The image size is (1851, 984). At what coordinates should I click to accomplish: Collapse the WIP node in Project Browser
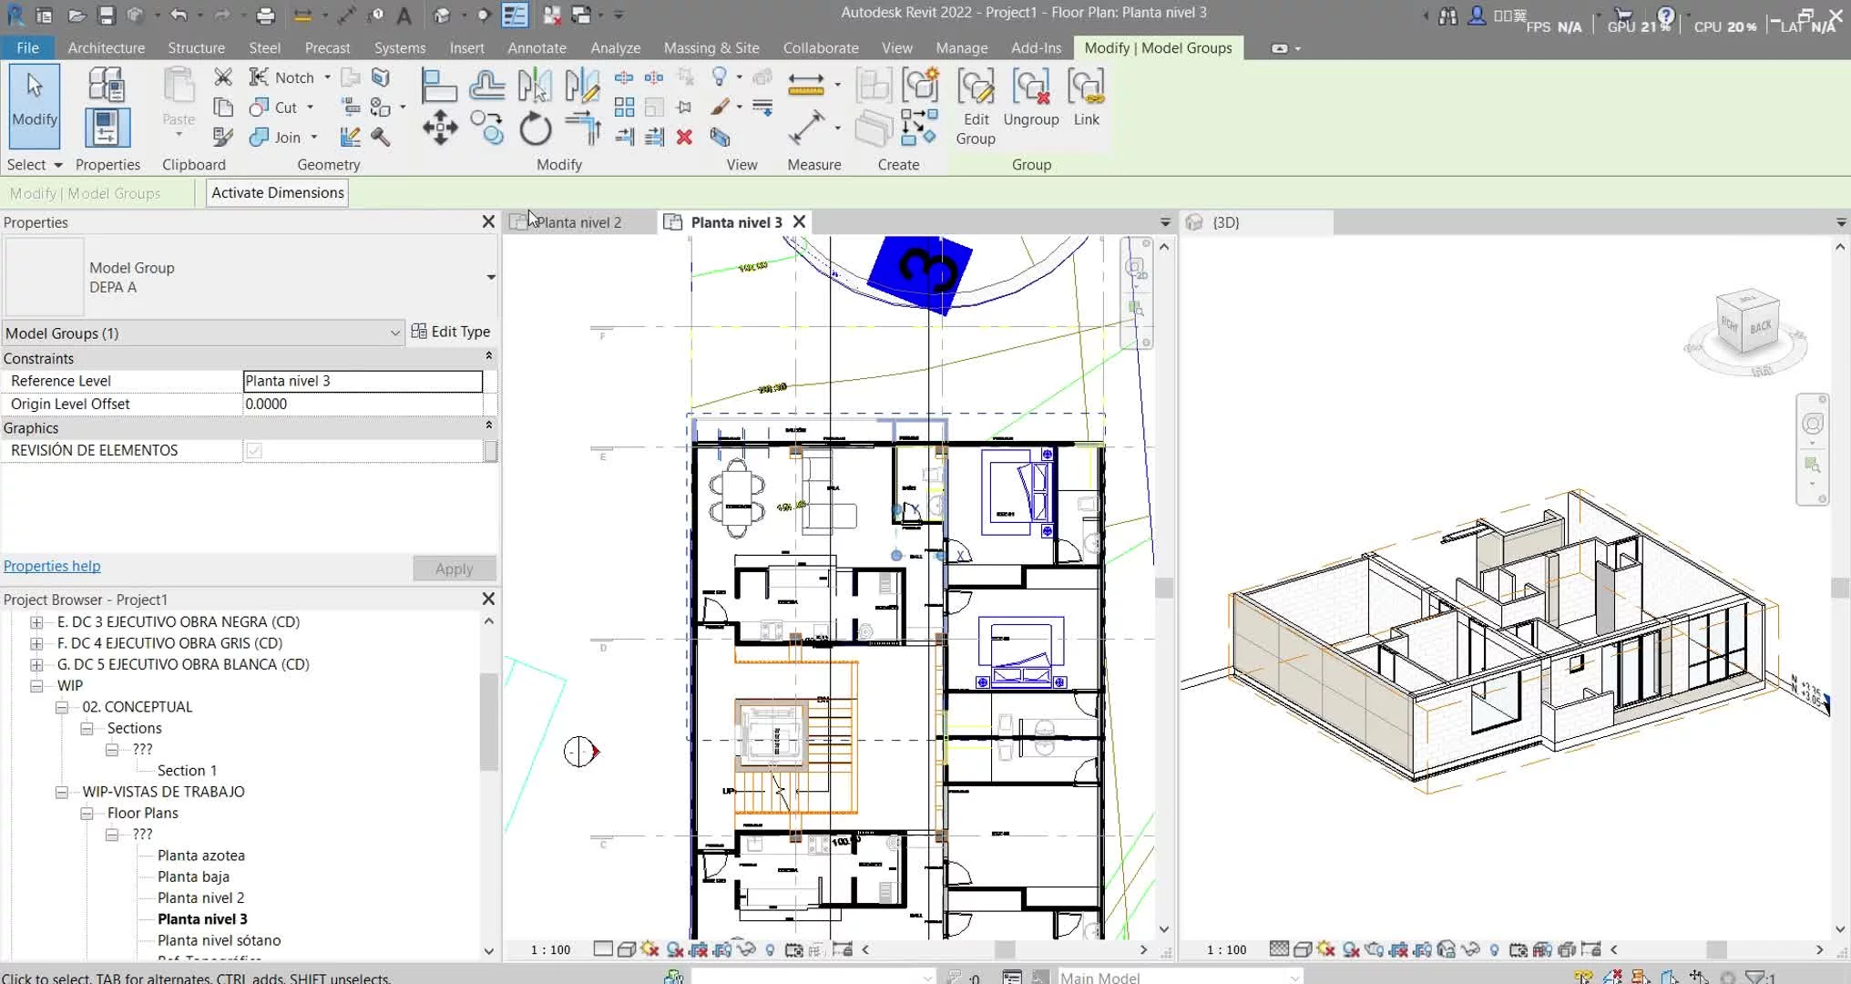point(36,686)
